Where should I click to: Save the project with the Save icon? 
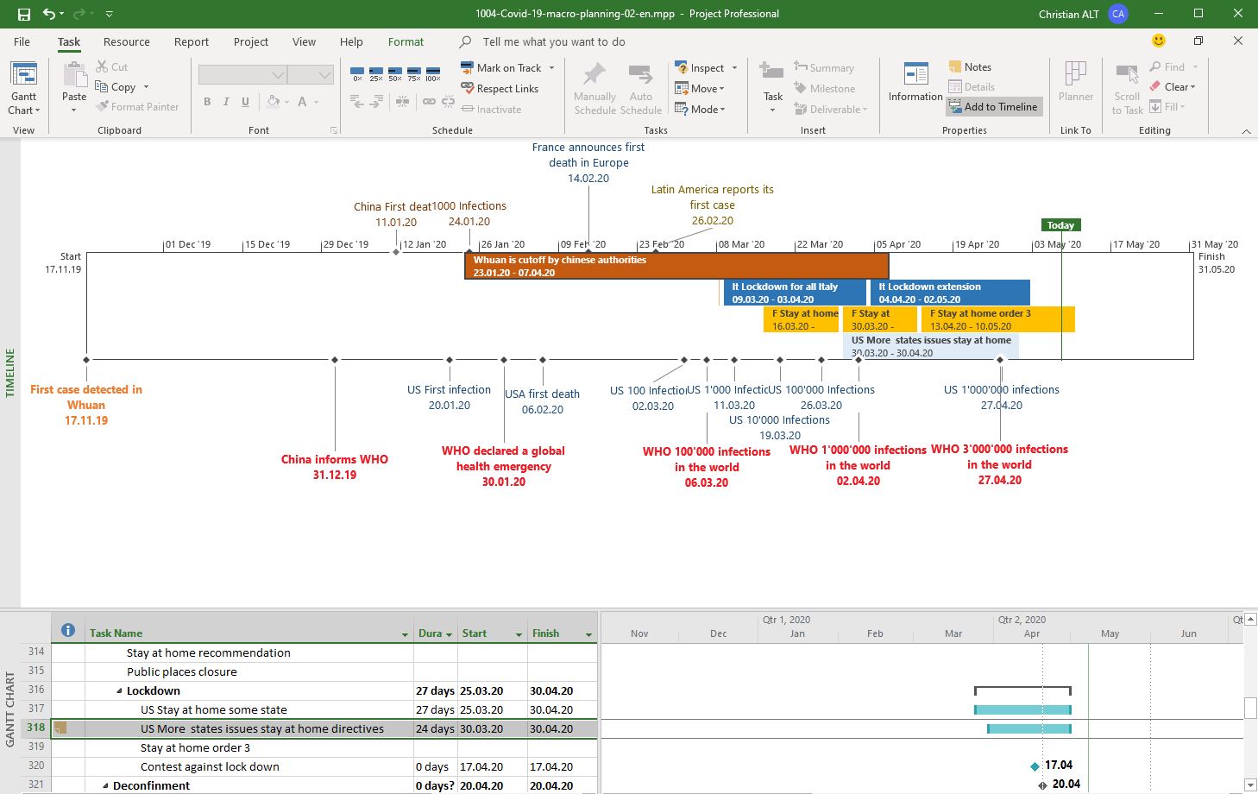(24, 14)
